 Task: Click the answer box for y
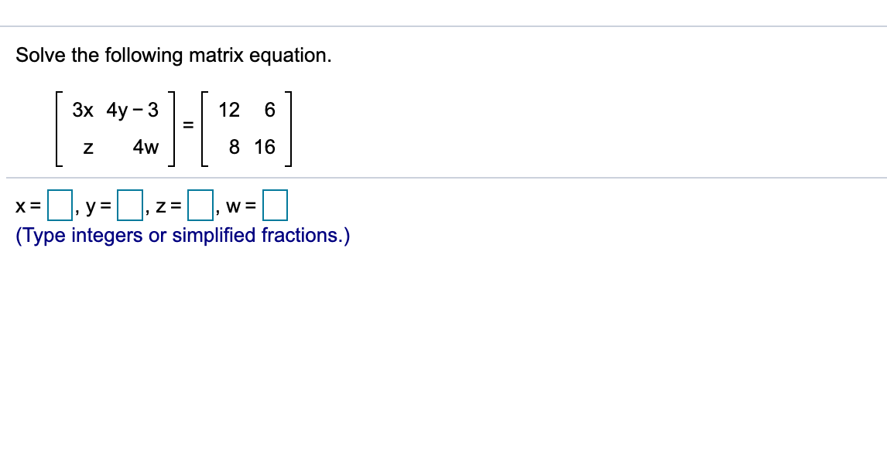129,205
